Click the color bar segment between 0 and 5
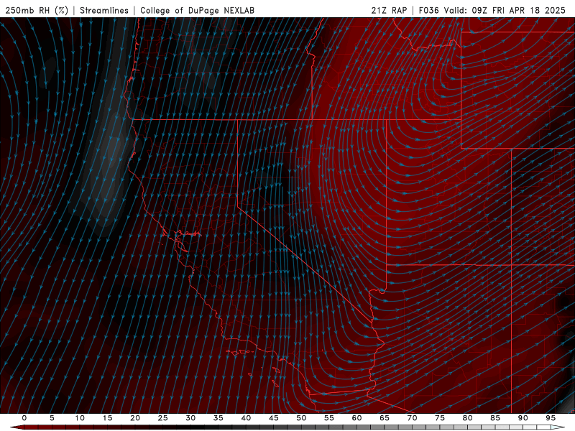575x431 pixels. click(x=38, y=427)
